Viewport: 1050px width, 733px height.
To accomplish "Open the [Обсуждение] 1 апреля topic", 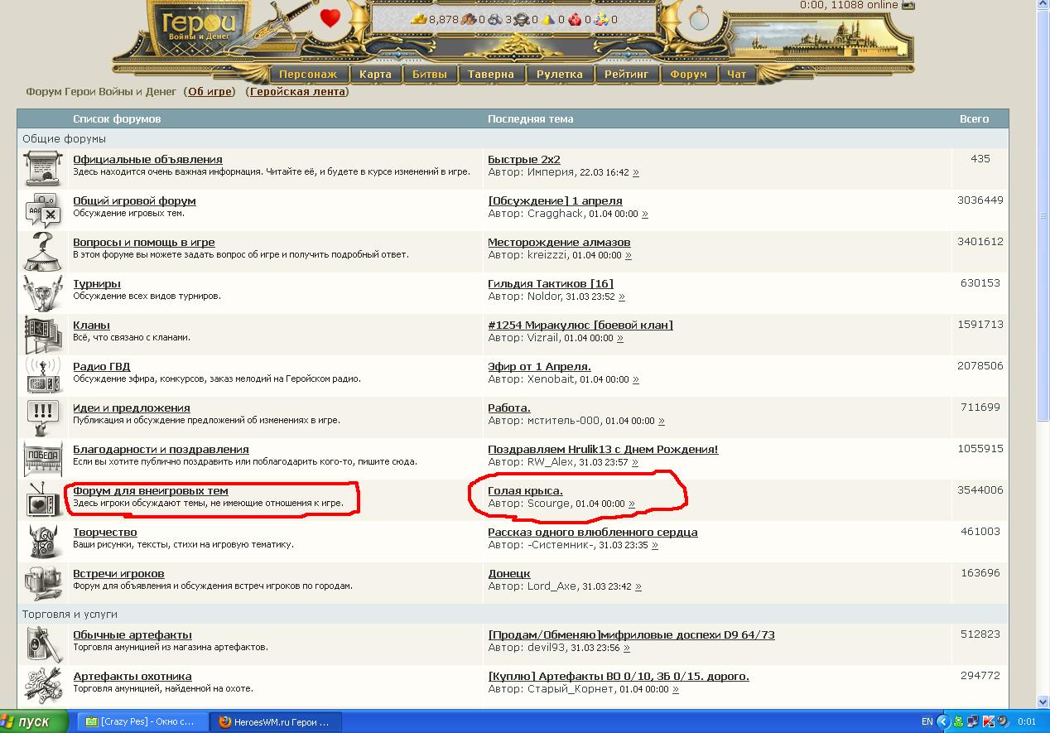I will [555, 200].
